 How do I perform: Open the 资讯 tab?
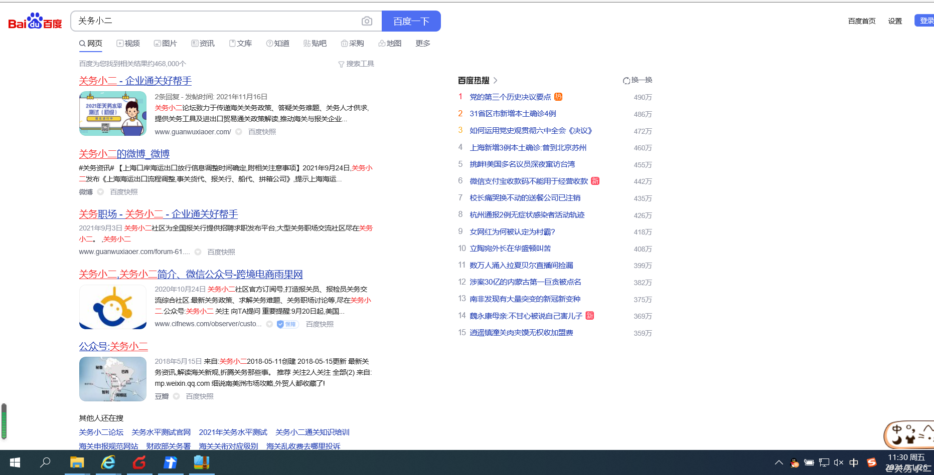tap(203, 44)
